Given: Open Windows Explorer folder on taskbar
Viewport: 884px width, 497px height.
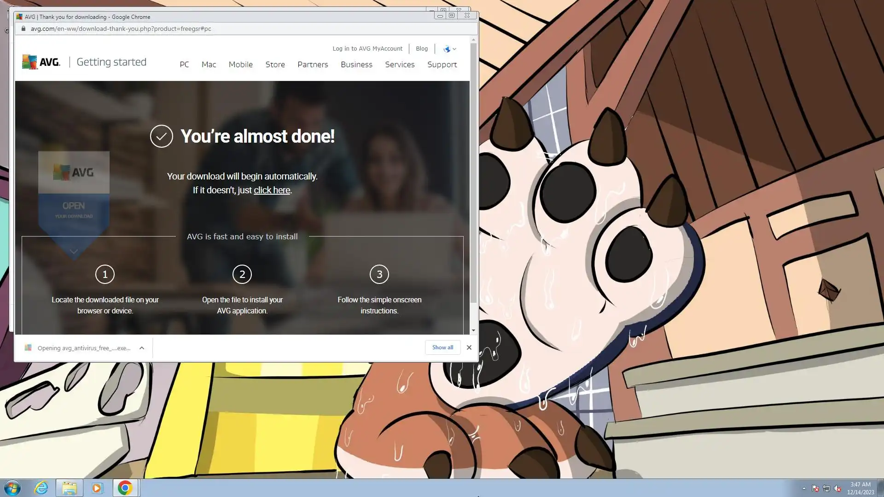Looking at the screenshot, I should tap(70, 488).
